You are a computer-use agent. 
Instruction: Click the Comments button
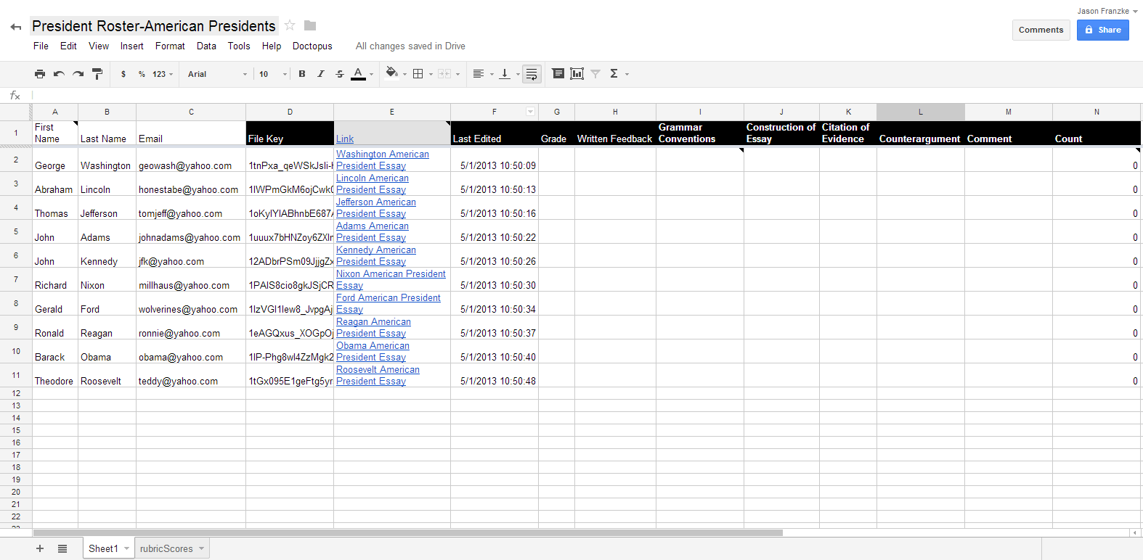pos(1041,30)
